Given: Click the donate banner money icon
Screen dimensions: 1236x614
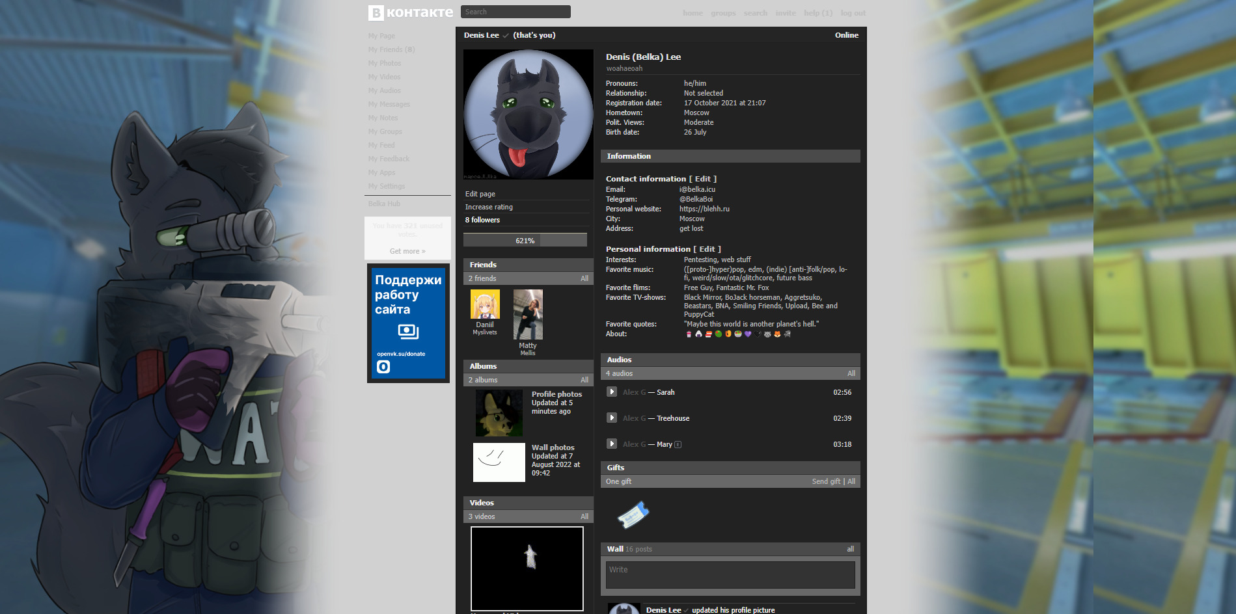Looking at the screenshot, I should click(407, 332).
